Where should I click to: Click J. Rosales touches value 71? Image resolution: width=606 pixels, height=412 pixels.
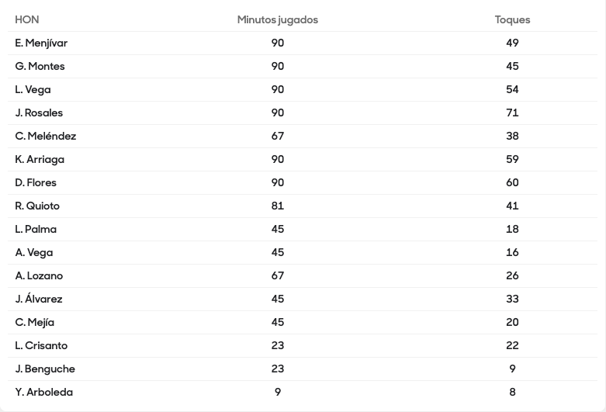click(x=512, y=113)
